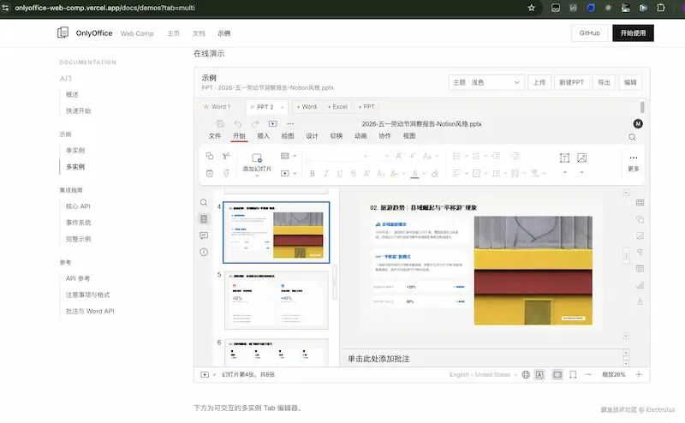Open the English - United States language dropdown
This screenshot has height=423, width=685.
click(483, 374)
